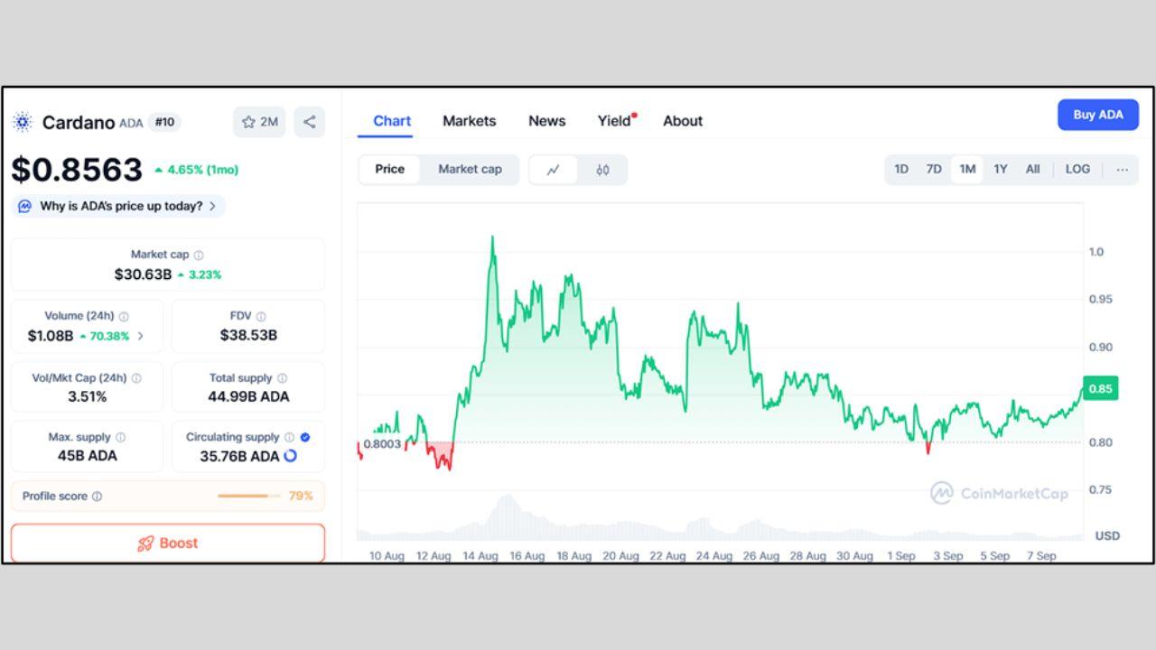This screenshot has height=650, width=1156.
Task: Switch to the candlestick chart icon
Action: point(602,170)
